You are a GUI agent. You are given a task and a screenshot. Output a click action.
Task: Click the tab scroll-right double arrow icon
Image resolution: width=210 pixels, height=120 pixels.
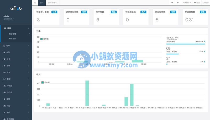tap(178, 3)
